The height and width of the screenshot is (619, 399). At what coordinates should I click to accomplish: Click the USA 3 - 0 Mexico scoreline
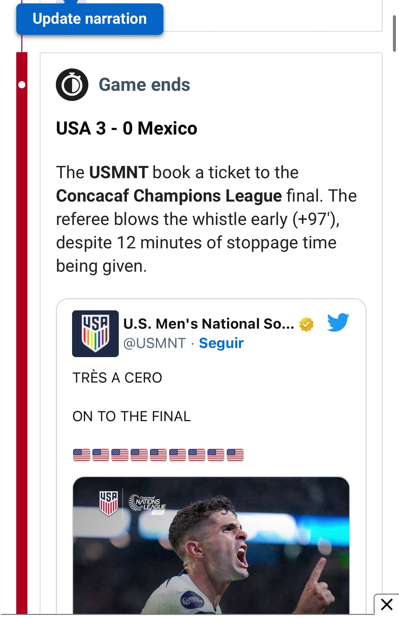(127, 128)
